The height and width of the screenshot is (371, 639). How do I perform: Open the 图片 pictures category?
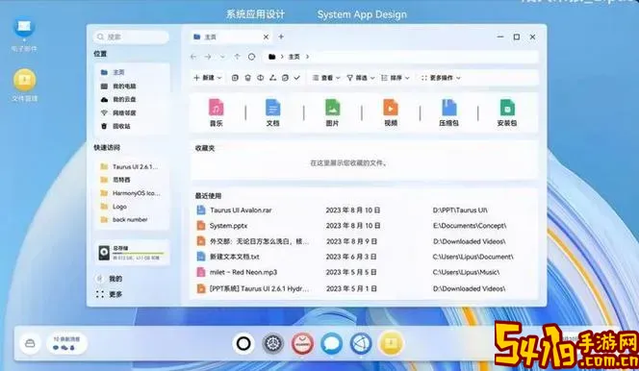click(333, 112)
